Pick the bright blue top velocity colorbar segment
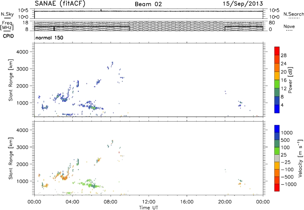 point(277,129)
